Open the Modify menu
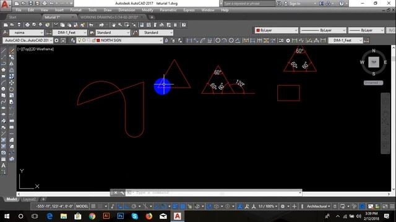This screenshot has width=396, height=222. coord(147,10)
